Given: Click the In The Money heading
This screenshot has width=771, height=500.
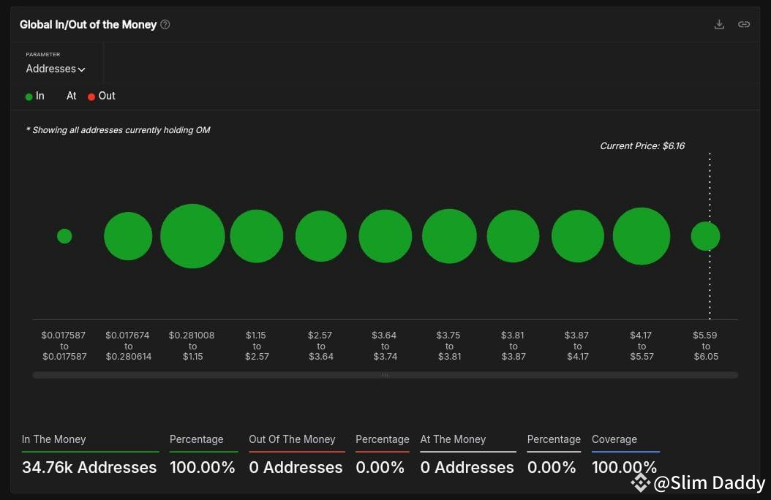Looking at the screenshot, I should (53, 439).
